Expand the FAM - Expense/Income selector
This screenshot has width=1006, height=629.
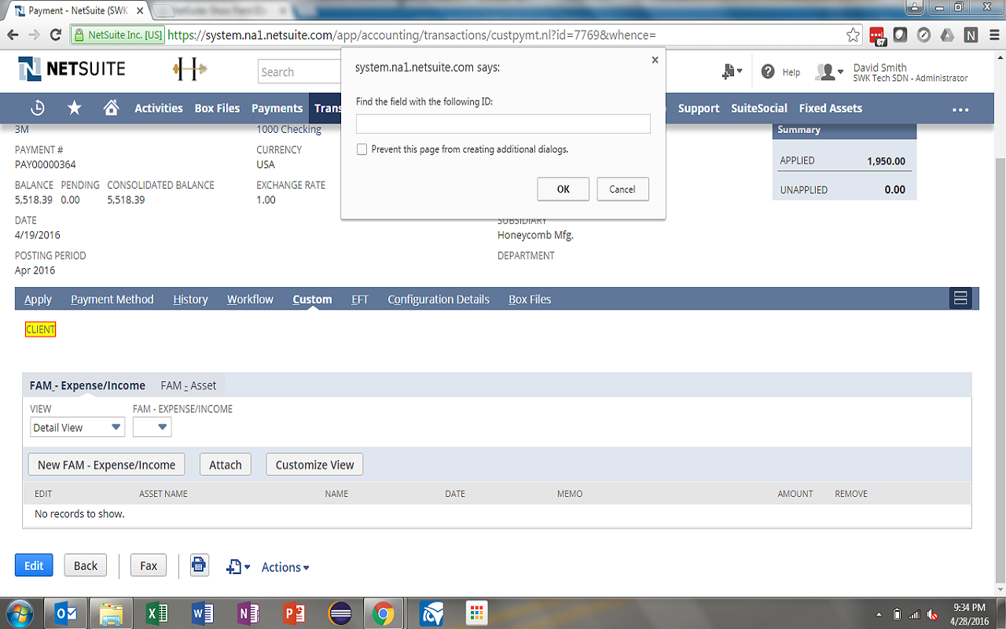click(x=152, y=426)
